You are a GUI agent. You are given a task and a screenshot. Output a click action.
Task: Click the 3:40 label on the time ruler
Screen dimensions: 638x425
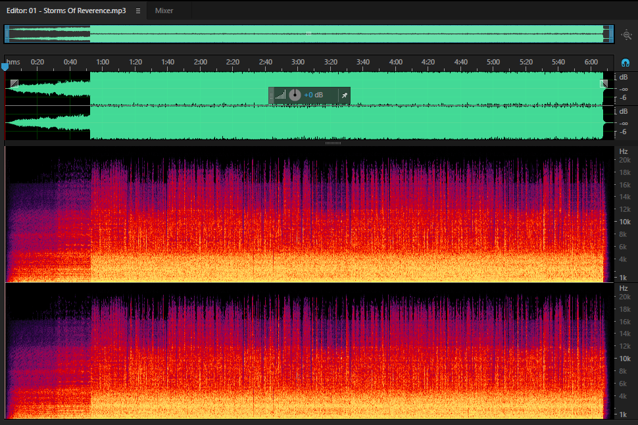363,63
